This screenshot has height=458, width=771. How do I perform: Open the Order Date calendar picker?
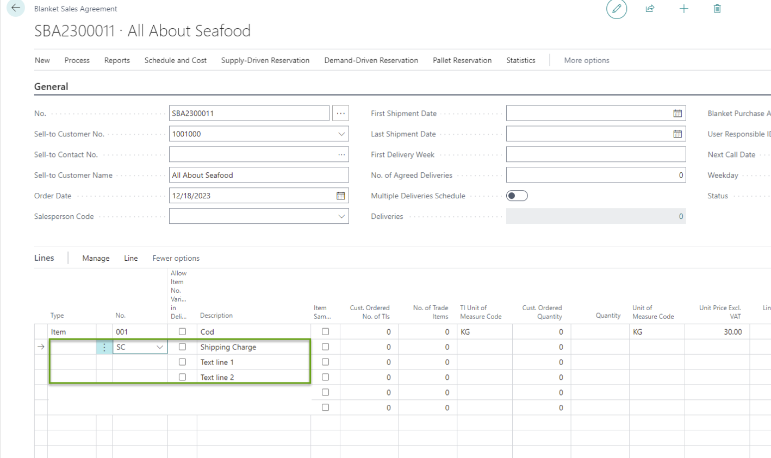click(340, 196)
